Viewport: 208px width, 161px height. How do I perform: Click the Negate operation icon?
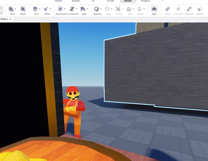[200, 9]
